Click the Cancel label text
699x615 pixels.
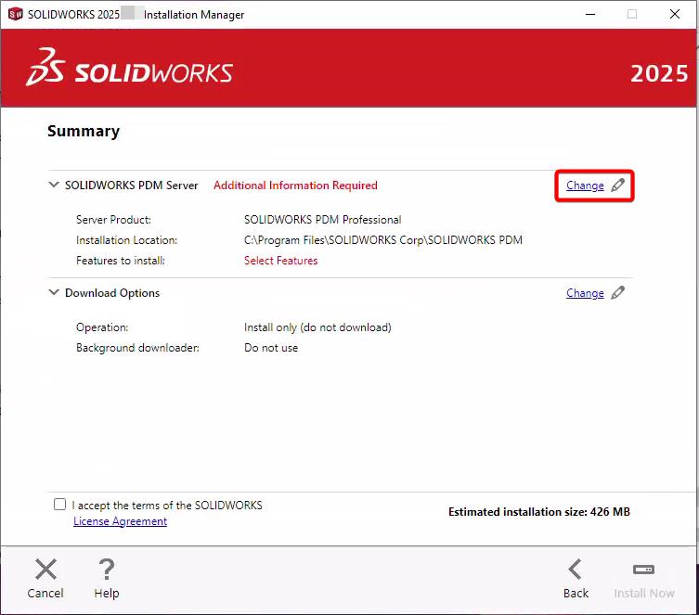click(x=45, y=593)
